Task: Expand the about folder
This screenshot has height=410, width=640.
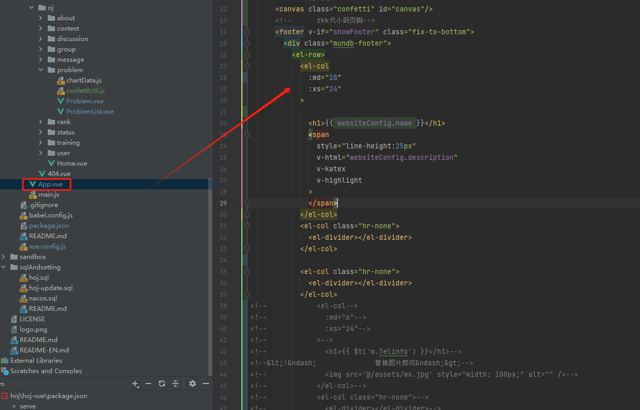Action: point(41,18)
